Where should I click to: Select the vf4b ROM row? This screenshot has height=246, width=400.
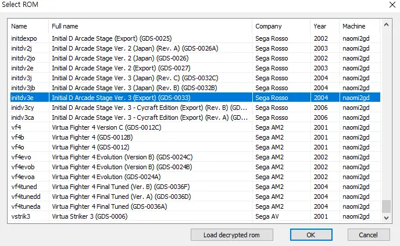[195, 137]
